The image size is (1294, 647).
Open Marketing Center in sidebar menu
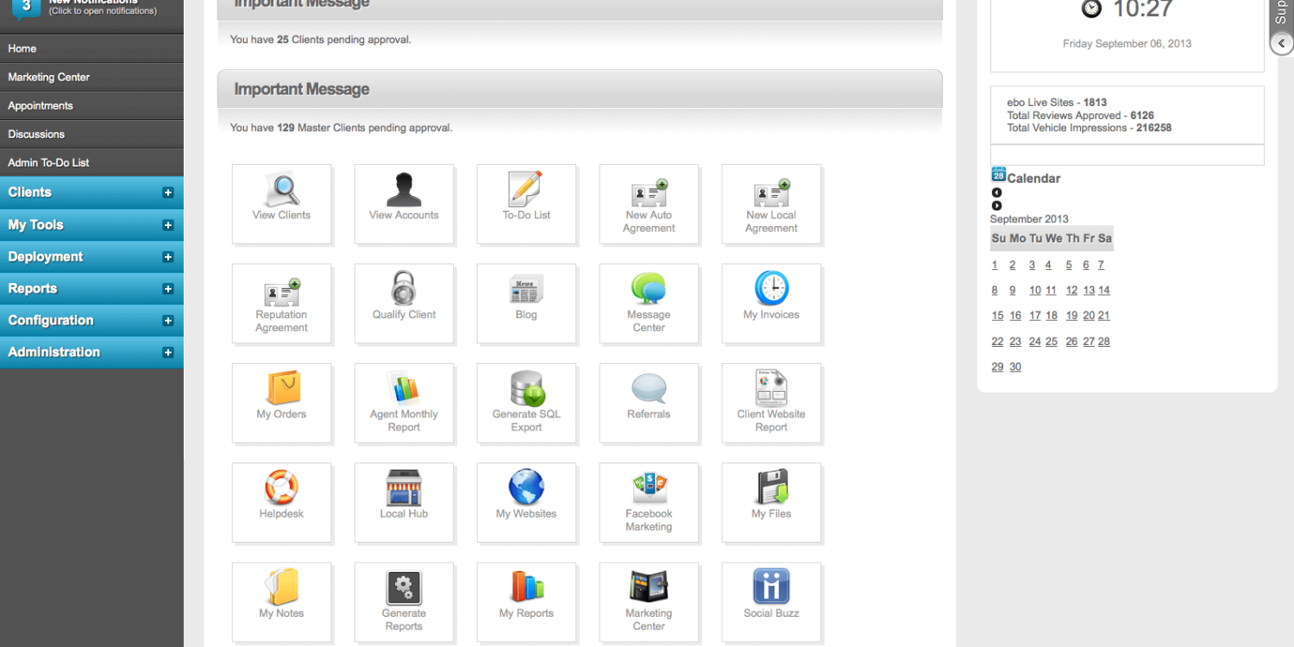91,78
